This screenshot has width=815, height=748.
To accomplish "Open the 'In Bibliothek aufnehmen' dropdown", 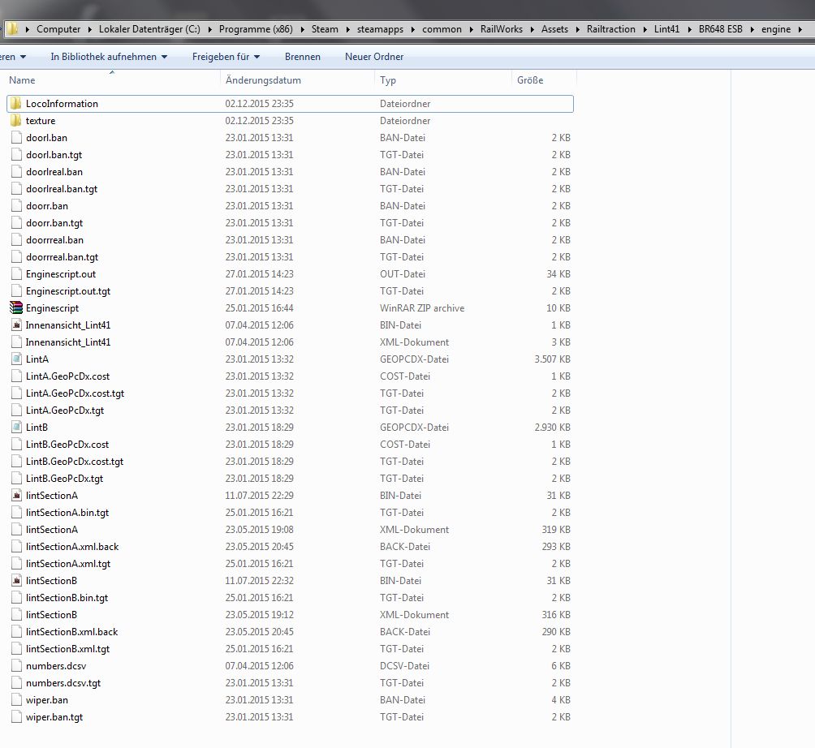I will coord(109,57).
